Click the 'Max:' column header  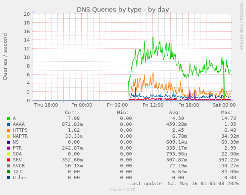[227, 113]
